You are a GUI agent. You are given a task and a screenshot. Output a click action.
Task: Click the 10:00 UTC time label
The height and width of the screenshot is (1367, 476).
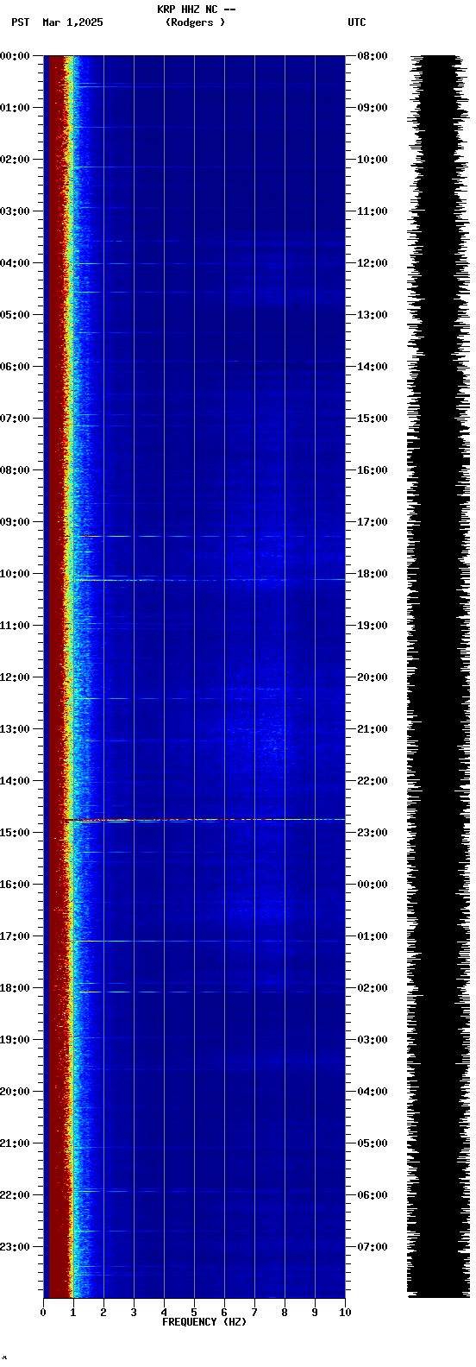point(373,160)
